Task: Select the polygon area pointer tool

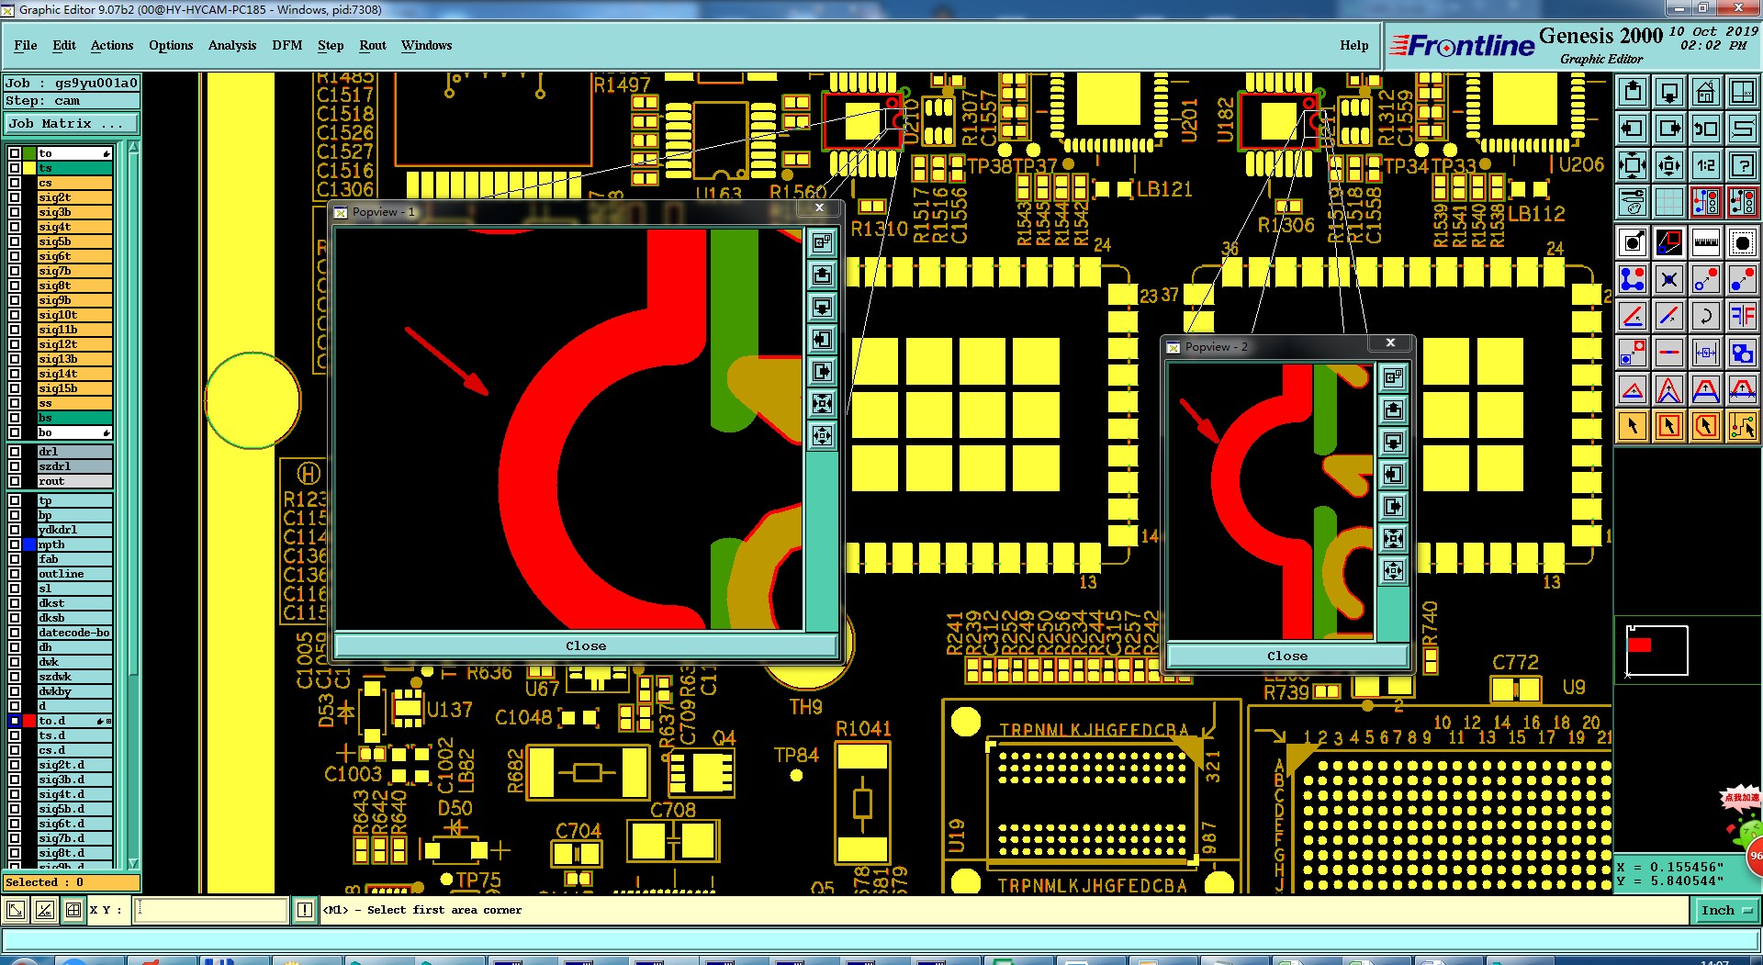Action: (1706, 426)
